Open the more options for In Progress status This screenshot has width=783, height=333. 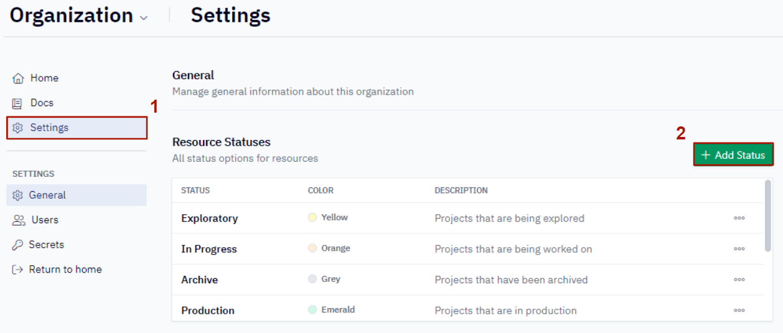tap(739, 249)
